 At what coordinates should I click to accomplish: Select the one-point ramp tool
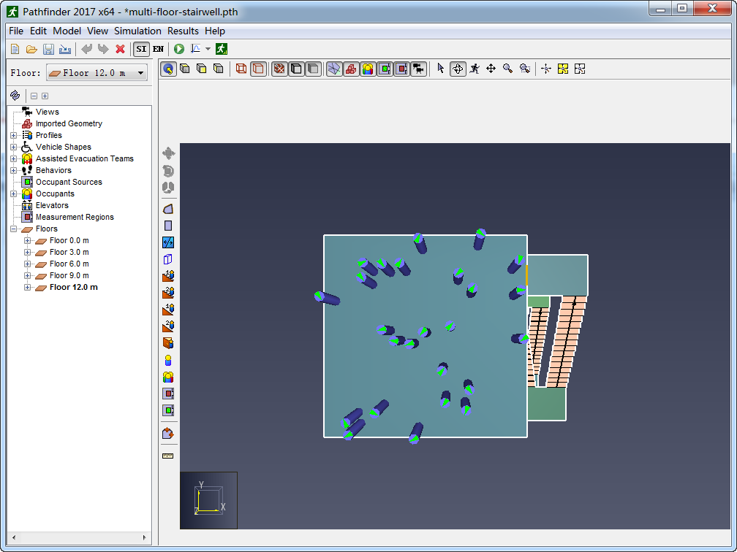coord(168,310)
